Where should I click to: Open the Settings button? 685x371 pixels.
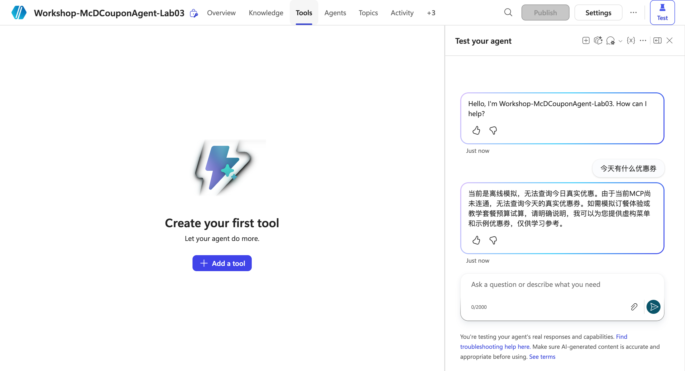(x=598, y=12)
